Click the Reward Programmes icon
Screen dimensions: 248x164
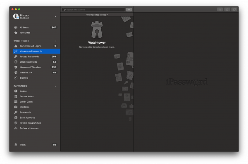tap(16, 123)
